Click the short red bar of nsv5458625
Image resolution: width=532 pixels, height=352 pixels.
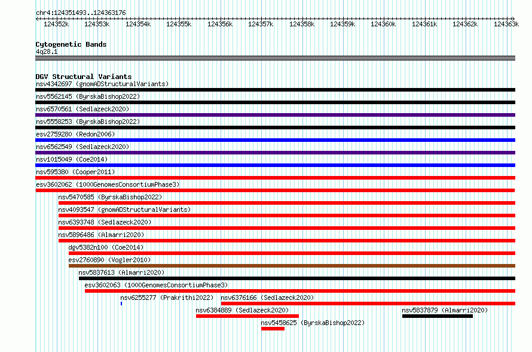click(x=273, y=329)
